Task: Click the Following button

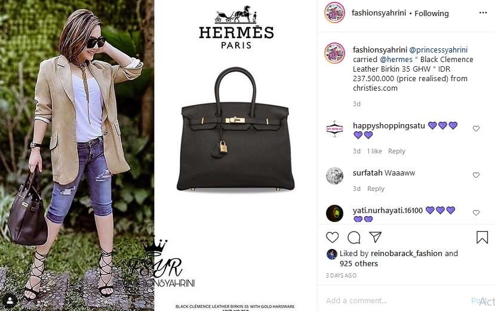Action: click(432, 14)
